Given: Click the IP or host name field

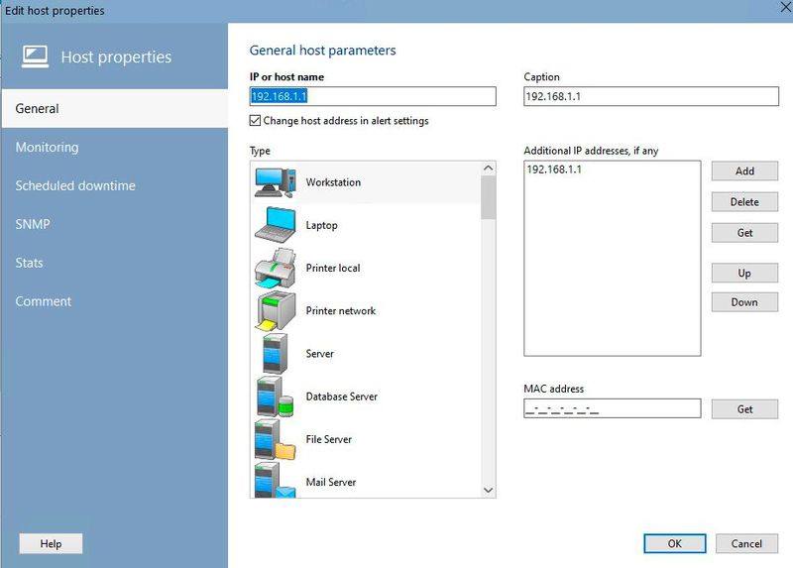Looking at the screenshot, I should 373,96.
